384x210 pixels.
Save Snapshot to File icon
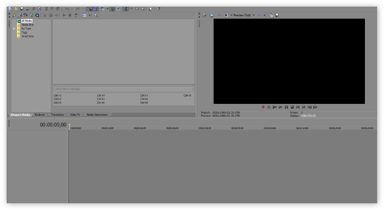(277, 15)
